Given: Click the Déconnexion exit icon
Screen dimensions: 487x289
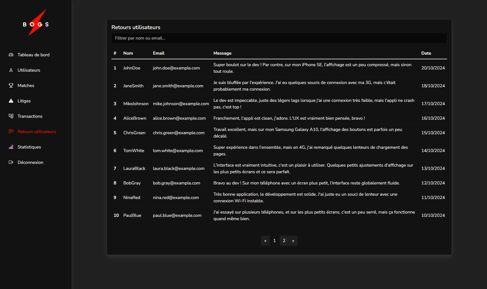Looking at the screenshot, I should tap(11, 162).
